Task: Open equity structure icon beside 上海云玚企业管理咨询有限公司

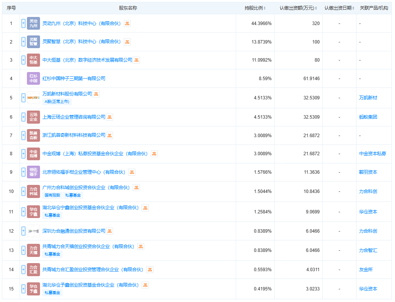Action: click(x=109, y=117)
